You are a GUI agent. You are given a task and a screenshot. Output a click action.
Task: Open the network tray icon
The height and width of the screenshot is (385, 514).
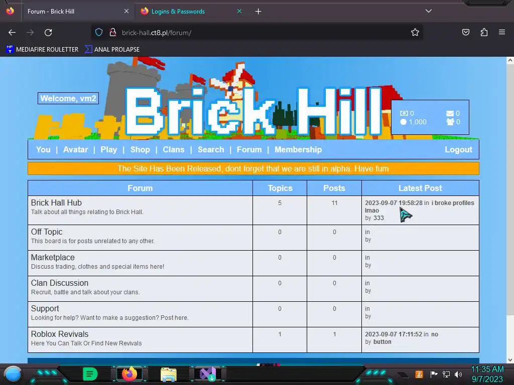point(446,374)
